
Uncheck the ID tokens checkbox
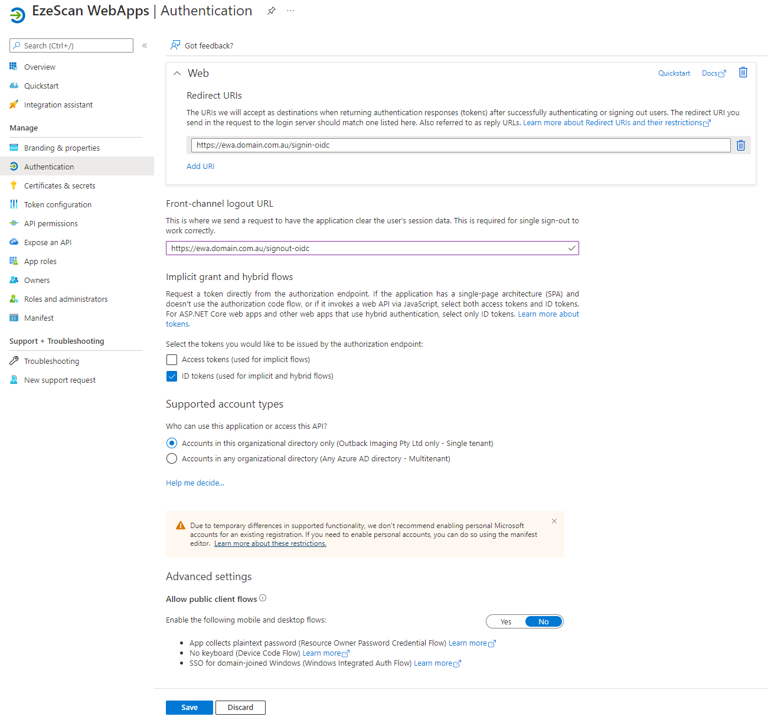[172, 376]
